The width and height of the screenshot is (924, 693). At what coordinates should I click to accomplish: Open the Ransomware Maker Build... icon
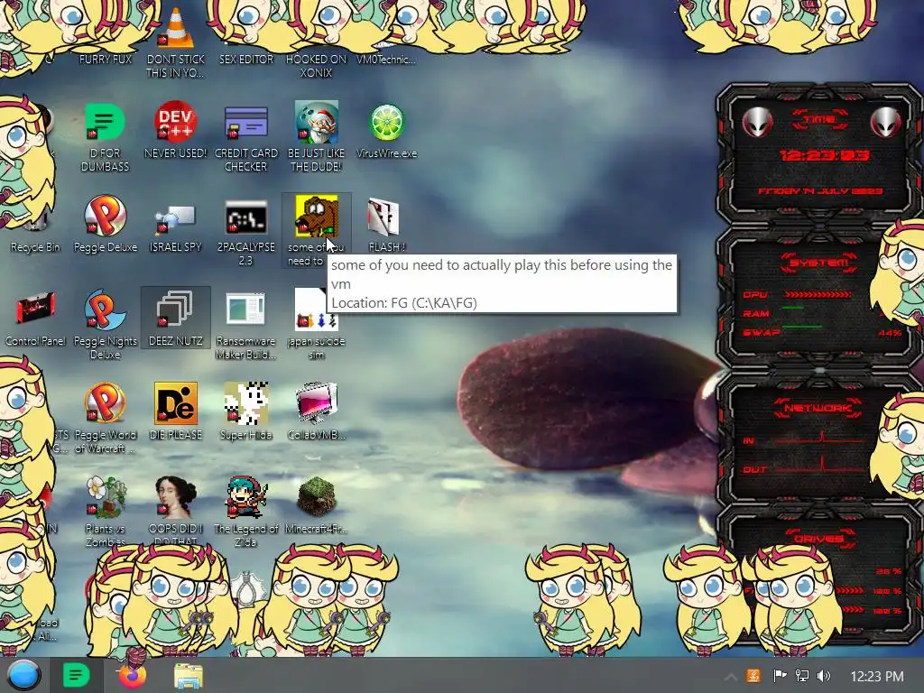245,310
